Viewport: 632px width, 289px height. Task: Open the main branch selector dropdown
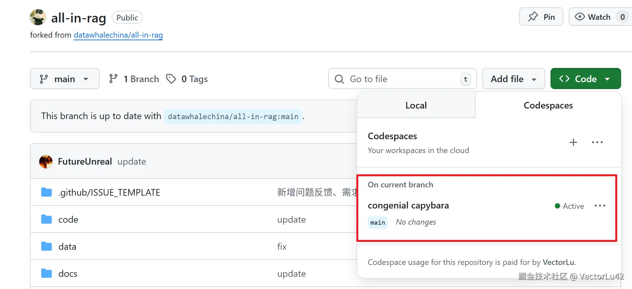click(65, 79)
